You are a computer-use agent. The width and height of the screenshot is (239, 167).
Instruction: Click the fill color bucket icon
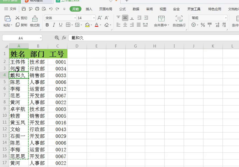87,25
